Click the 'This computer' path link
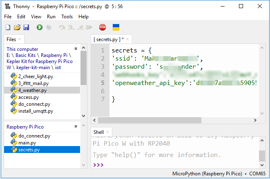 click(x=22, y=49)
